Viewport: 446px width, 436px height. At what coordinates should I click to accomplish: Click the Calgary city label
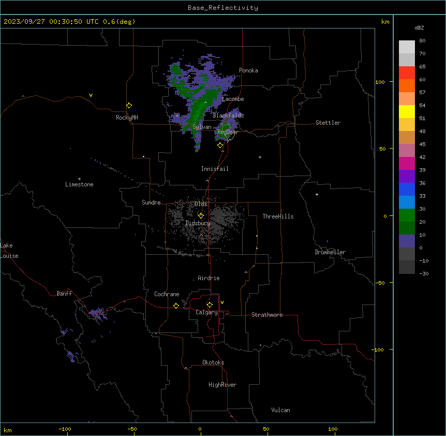tap(206, 312)
